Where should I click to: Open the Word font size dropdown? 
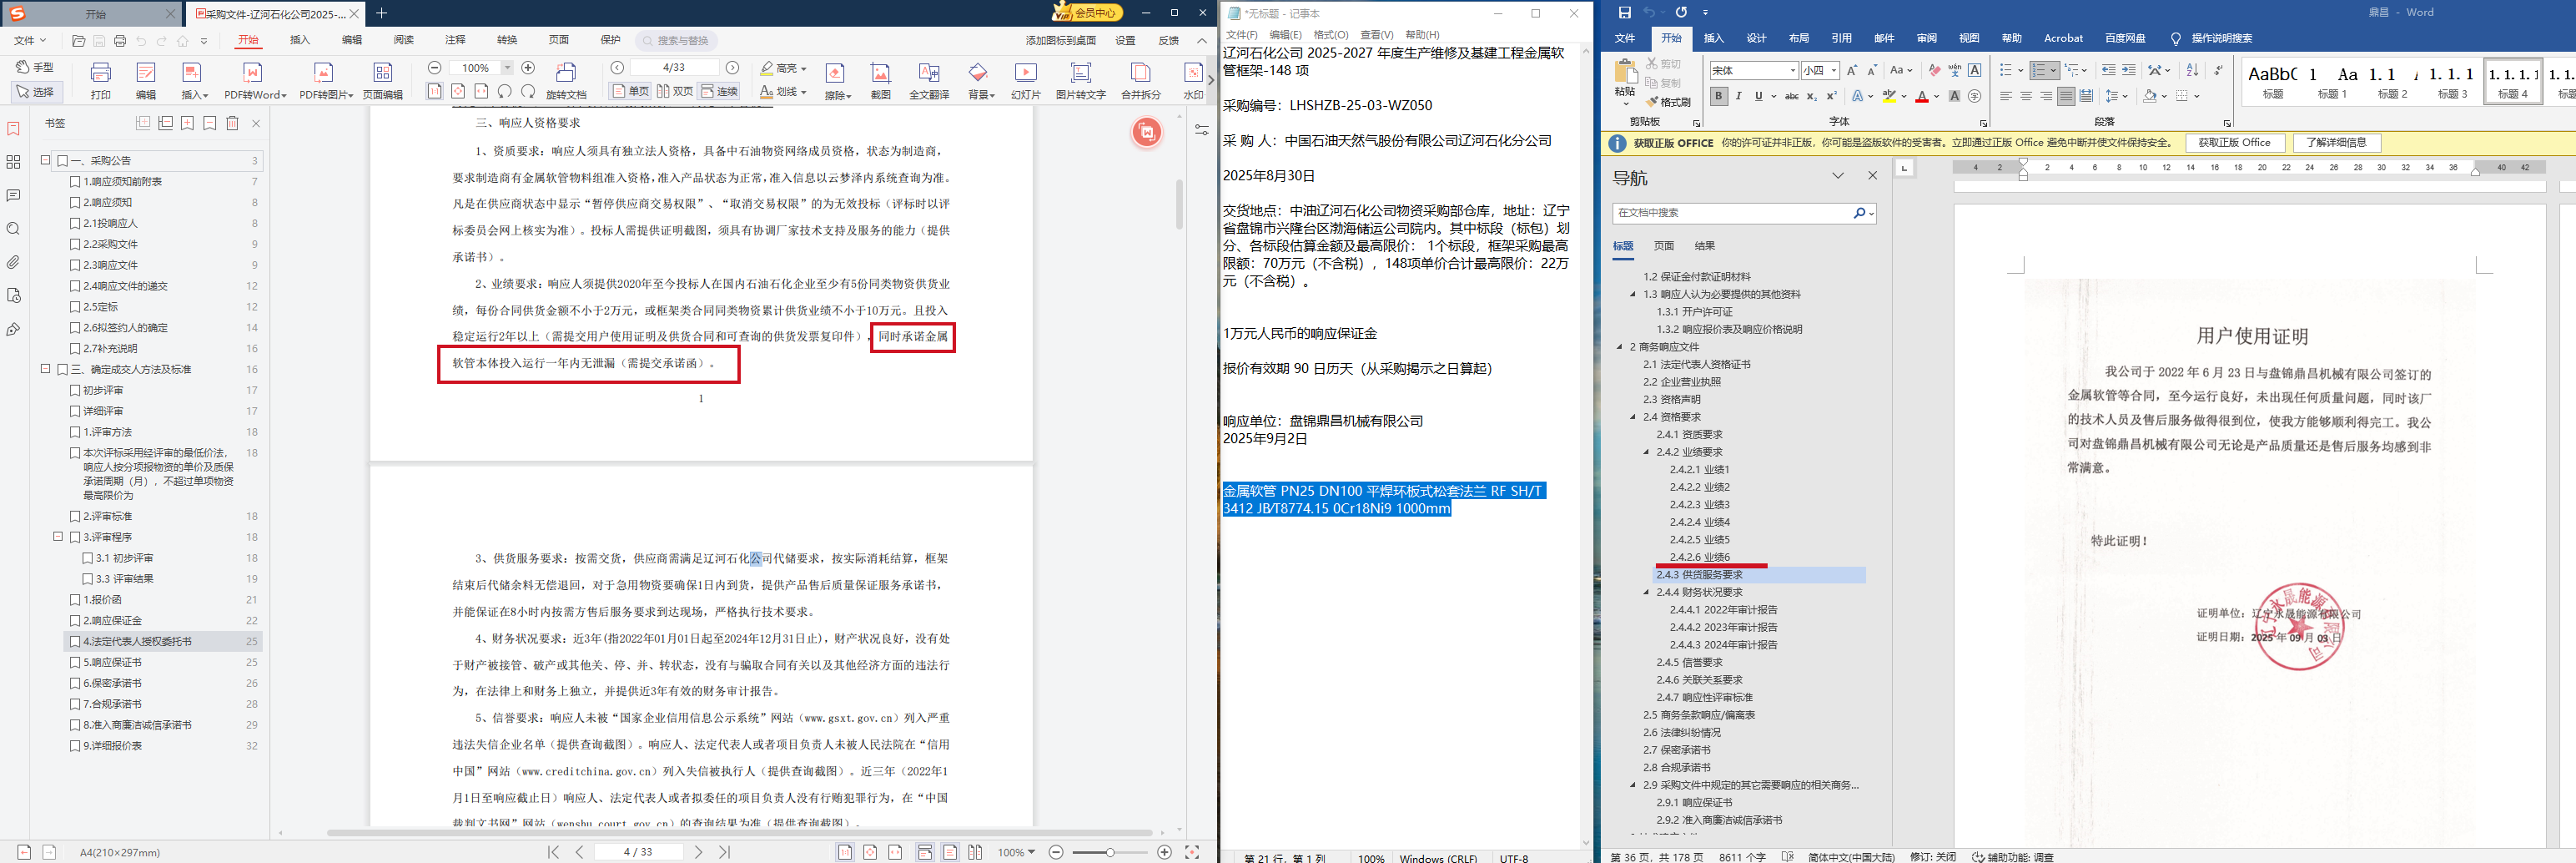[x=1833, y=70]
